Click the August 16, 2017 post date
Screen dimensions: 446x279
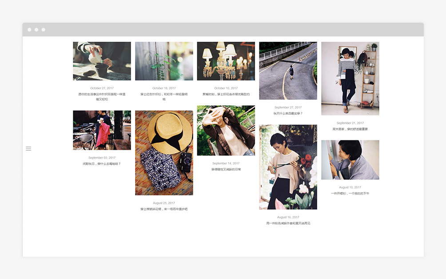[x=288, y=217]
